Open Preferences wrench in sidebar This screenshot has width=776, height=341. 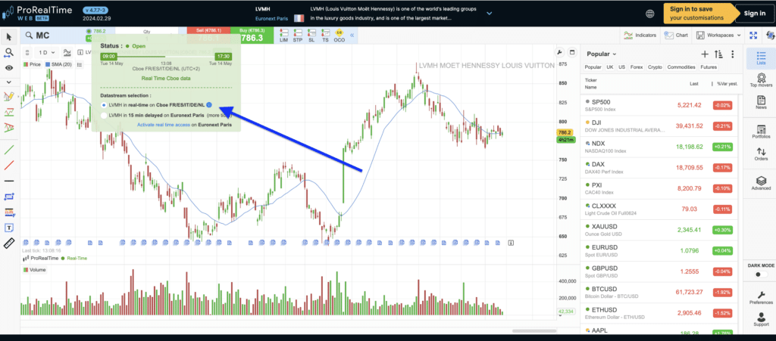point(761,296)
